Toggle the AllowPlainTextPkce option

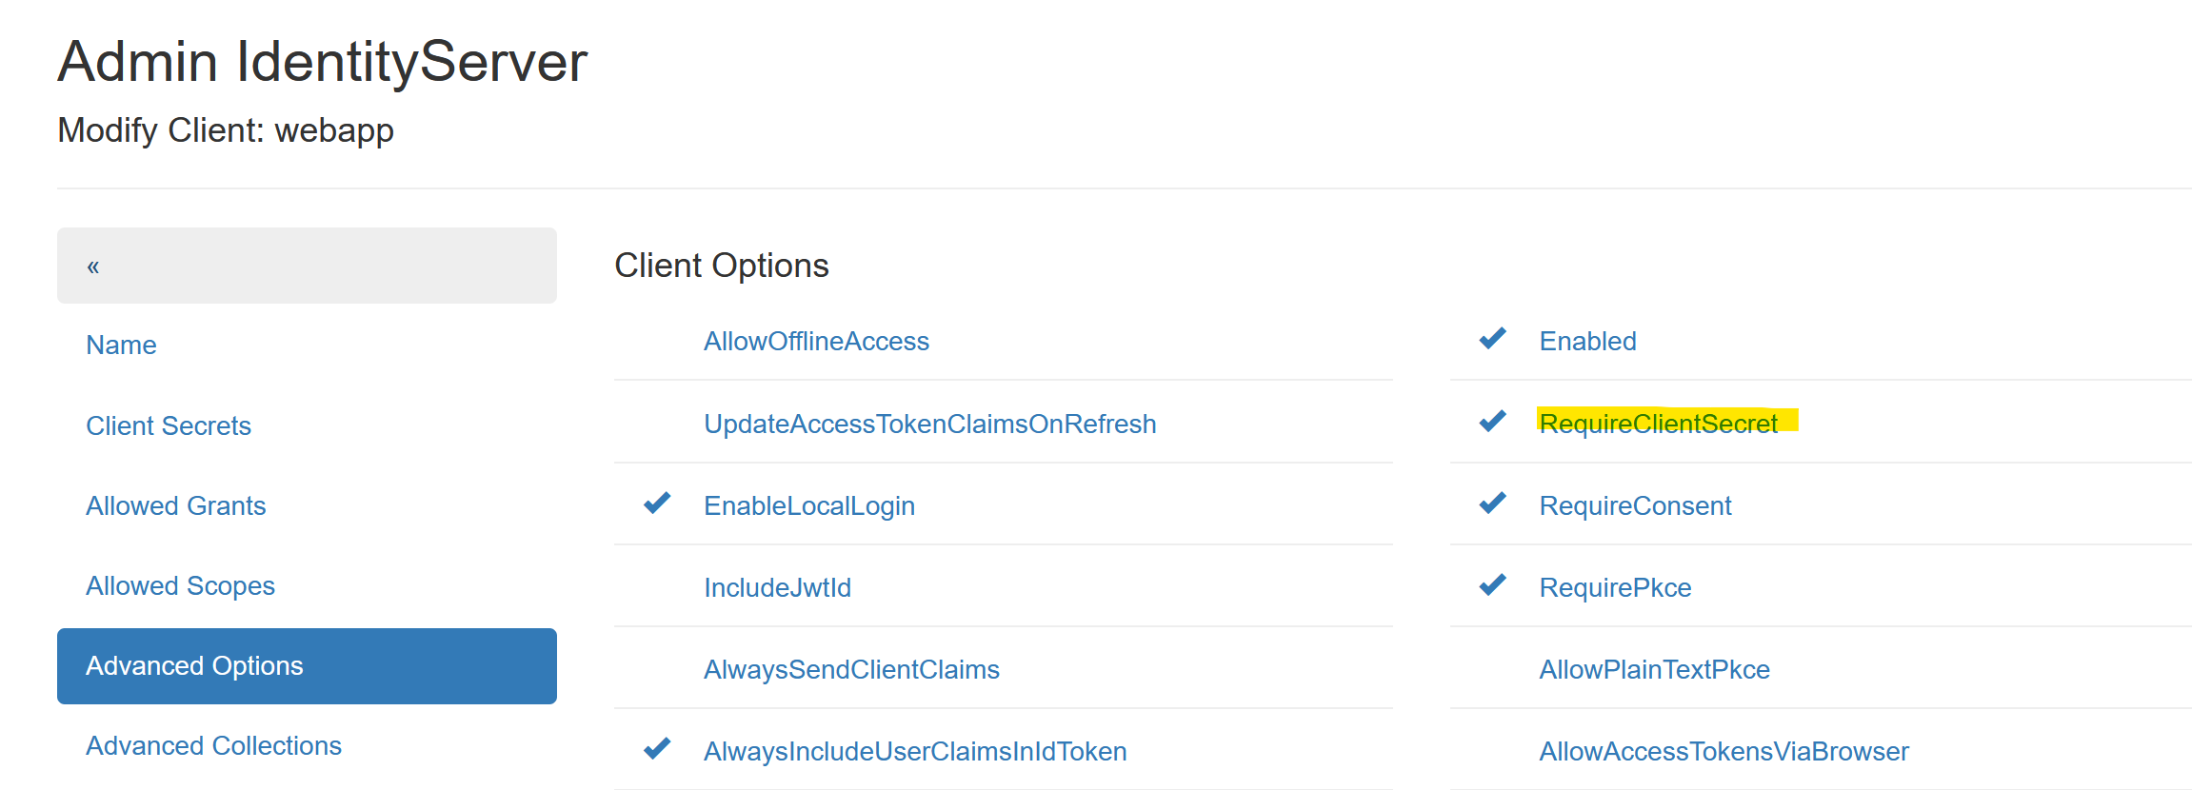[x=1654, y=670]
